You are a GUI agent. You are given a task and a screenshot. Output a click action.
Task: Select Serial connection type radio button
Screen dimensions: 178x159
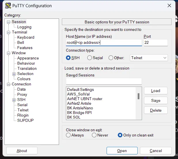(90, 58)
